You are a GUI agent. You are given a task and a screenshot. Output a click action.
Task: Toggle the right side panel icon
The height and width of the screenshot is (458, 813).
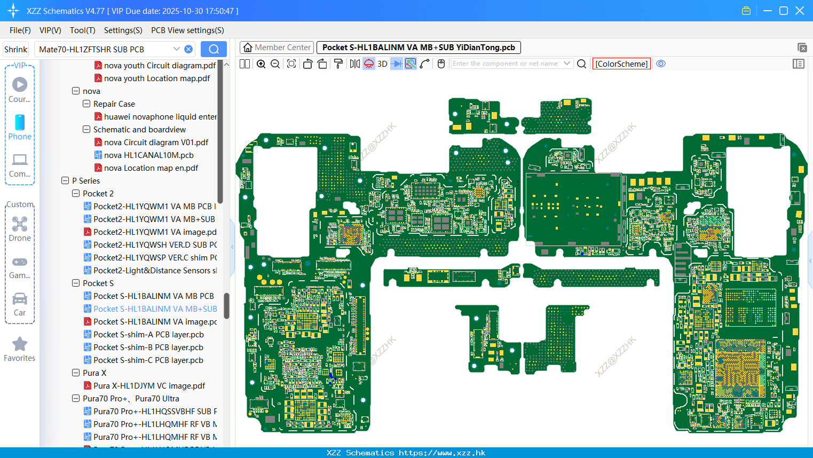pyautogui.click(x=799, y=64)
